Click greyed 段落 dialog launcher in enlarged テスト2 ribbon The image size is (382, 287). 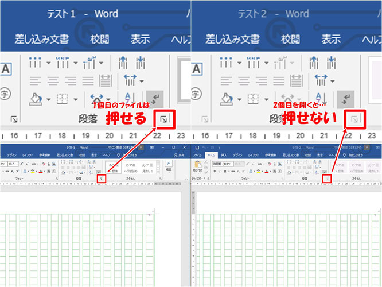(354, 119)
